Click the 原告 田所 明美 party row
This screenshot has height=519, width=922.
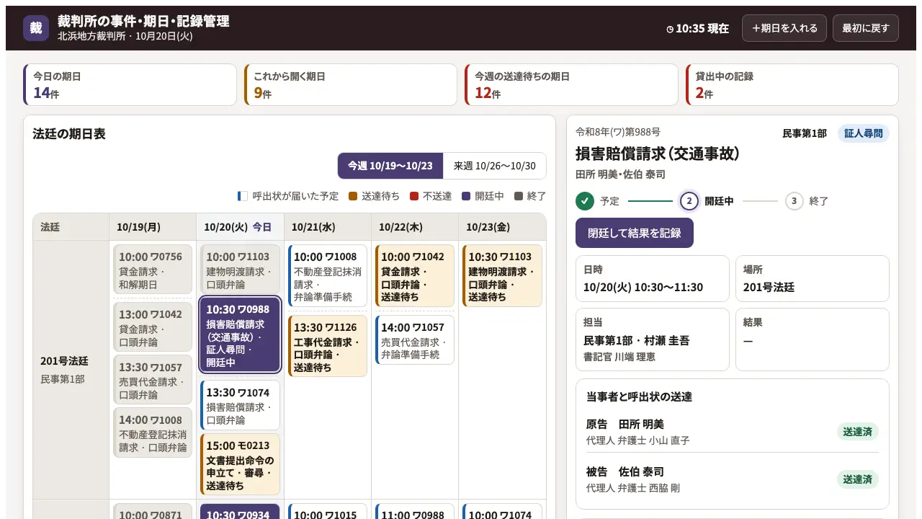(733, 432)
